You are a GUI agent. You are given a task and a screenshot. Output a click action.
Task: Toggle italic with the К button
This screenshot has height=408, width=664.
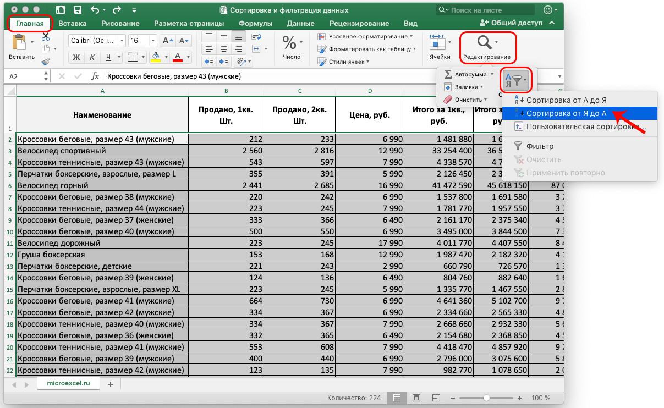point(93,57)
